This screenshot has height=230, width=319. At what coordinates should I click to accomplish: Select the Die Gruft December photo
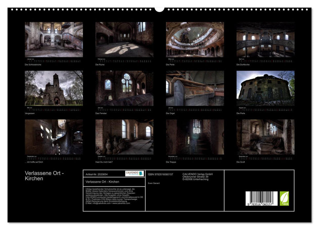(x=265, y=137)
